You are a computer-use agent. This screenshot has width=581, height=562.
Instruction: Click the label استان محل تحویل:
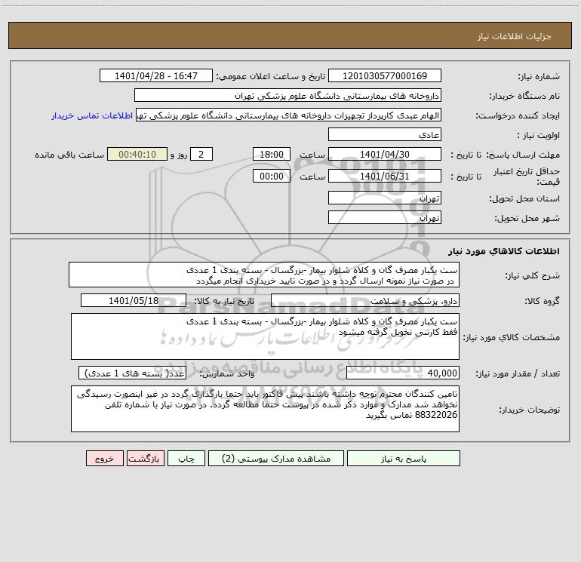pos(524,199)
